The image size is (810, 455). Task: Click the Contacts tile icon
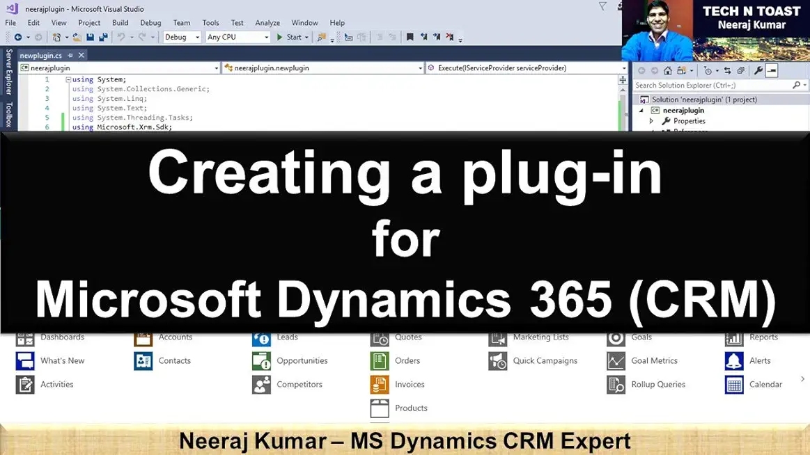pos(143,361)
